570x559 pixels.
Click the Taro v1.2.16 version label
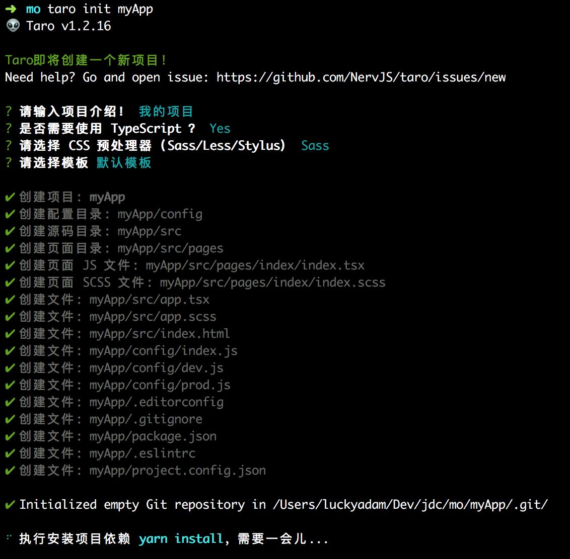click(x=69, y=26)
